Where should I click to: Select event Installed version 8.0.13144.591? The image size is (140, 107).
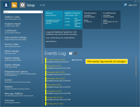point(58,86)
